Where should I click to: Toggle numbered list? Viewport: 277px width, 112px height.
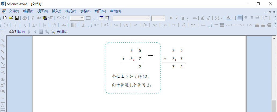(x=265, y=18)
